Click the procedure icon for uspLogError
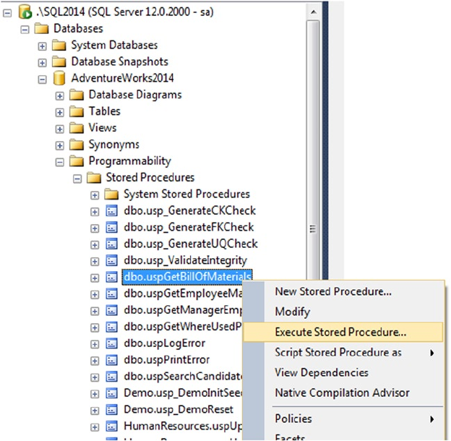 tap(111, 343)
